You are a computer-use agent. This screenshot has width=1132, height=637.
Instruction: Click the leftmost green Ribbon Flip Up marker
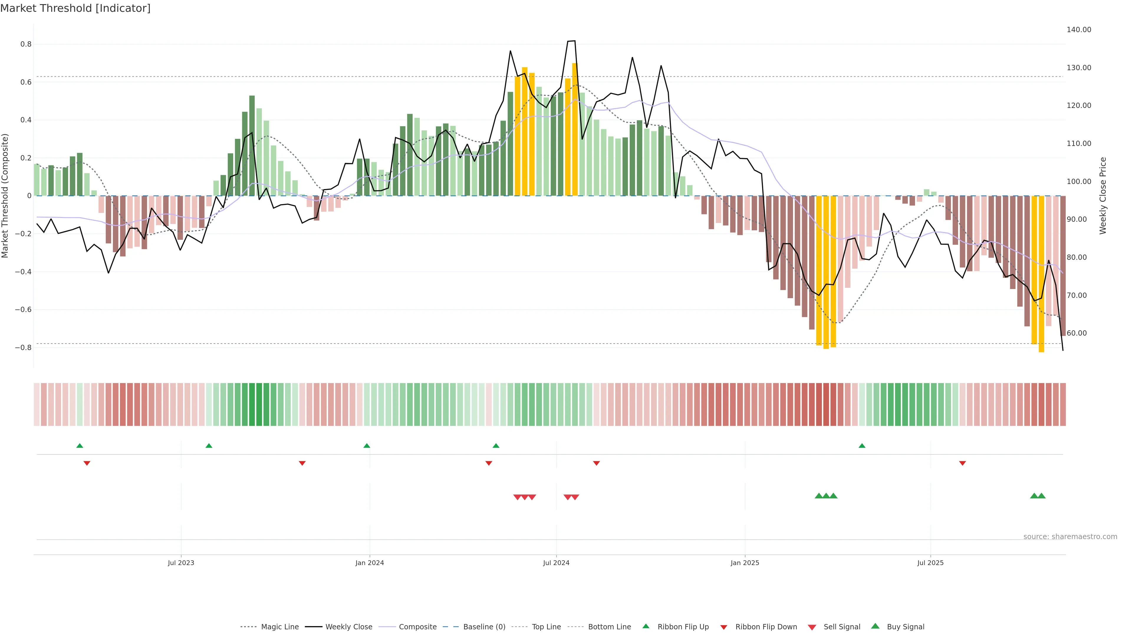pyautogui.click(x=80, y=446)
